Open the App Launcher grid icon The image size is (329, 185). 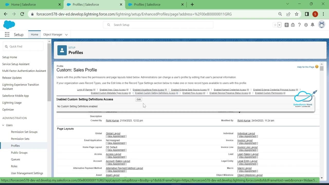click(7, 34)
